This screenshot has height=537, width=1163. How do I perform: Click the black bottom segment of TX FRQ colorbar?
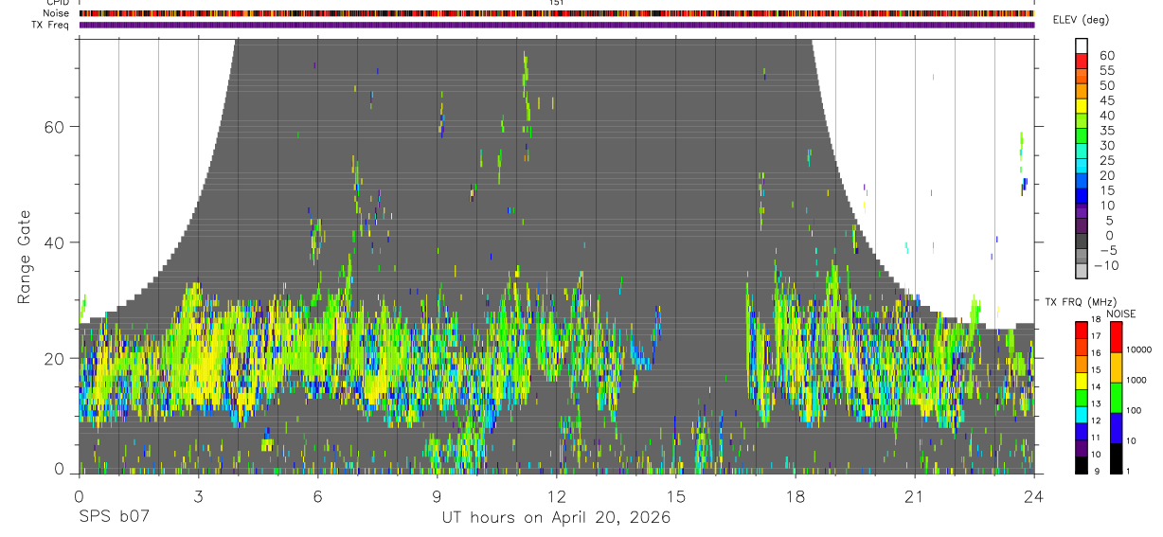pos(1082,463)
